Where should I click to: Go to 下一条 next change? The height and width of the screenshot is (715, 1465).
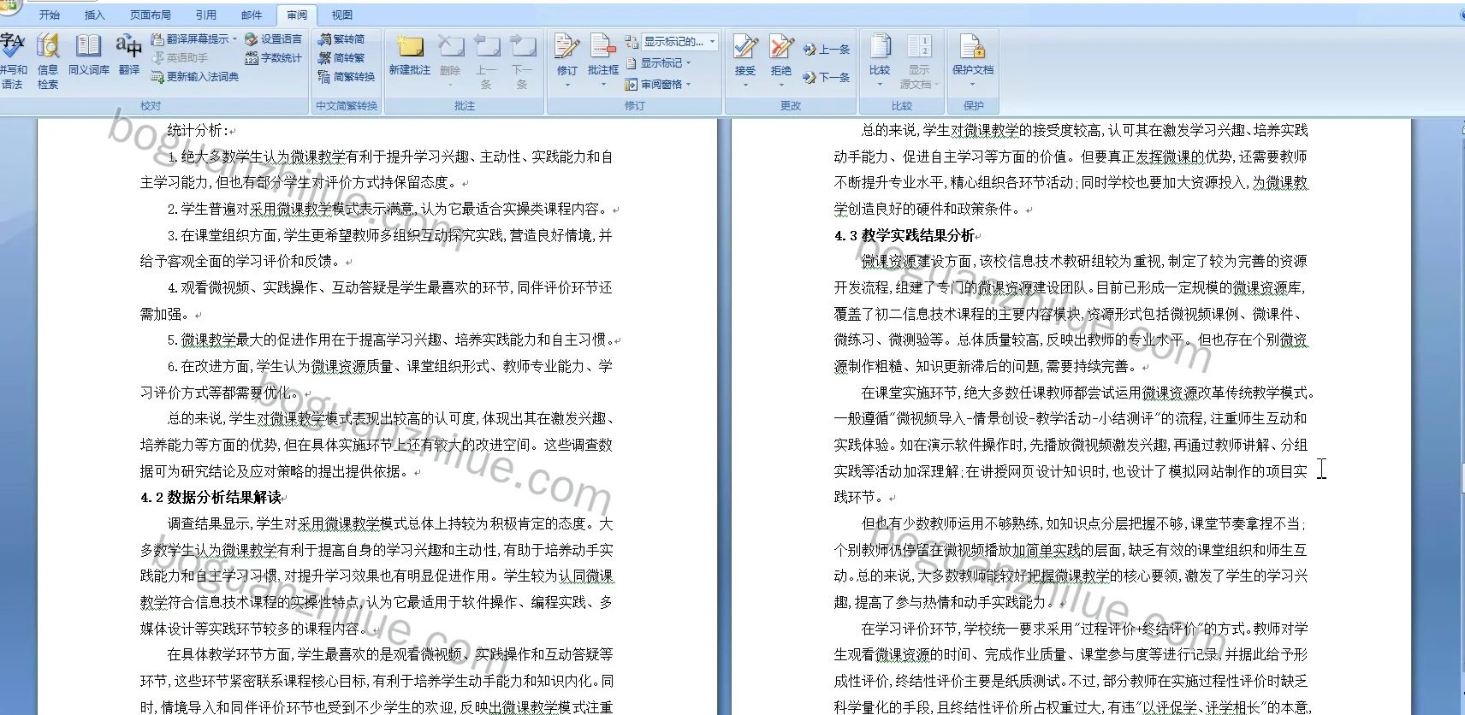(x=827, y=77)
